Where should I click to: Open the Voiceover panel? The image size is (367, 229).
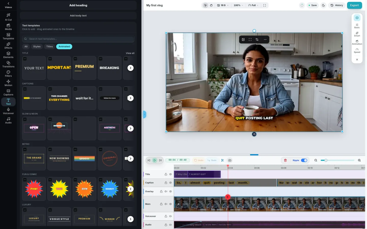click(8, 111)
